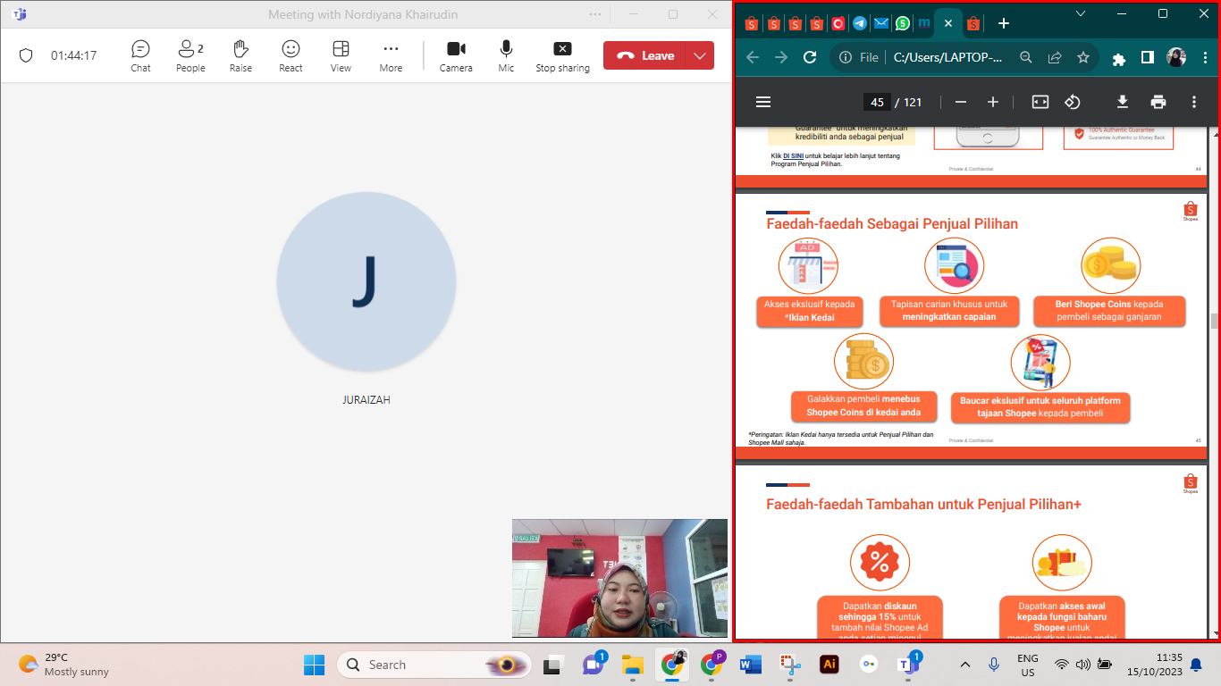Close the active PDF browser tab

pos(948,23)
